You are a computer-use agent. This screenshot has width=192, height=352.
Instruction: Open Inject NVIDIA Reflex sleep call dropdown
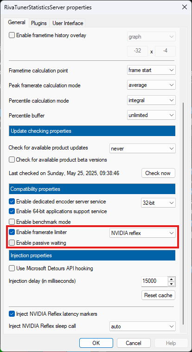[142, 326]
